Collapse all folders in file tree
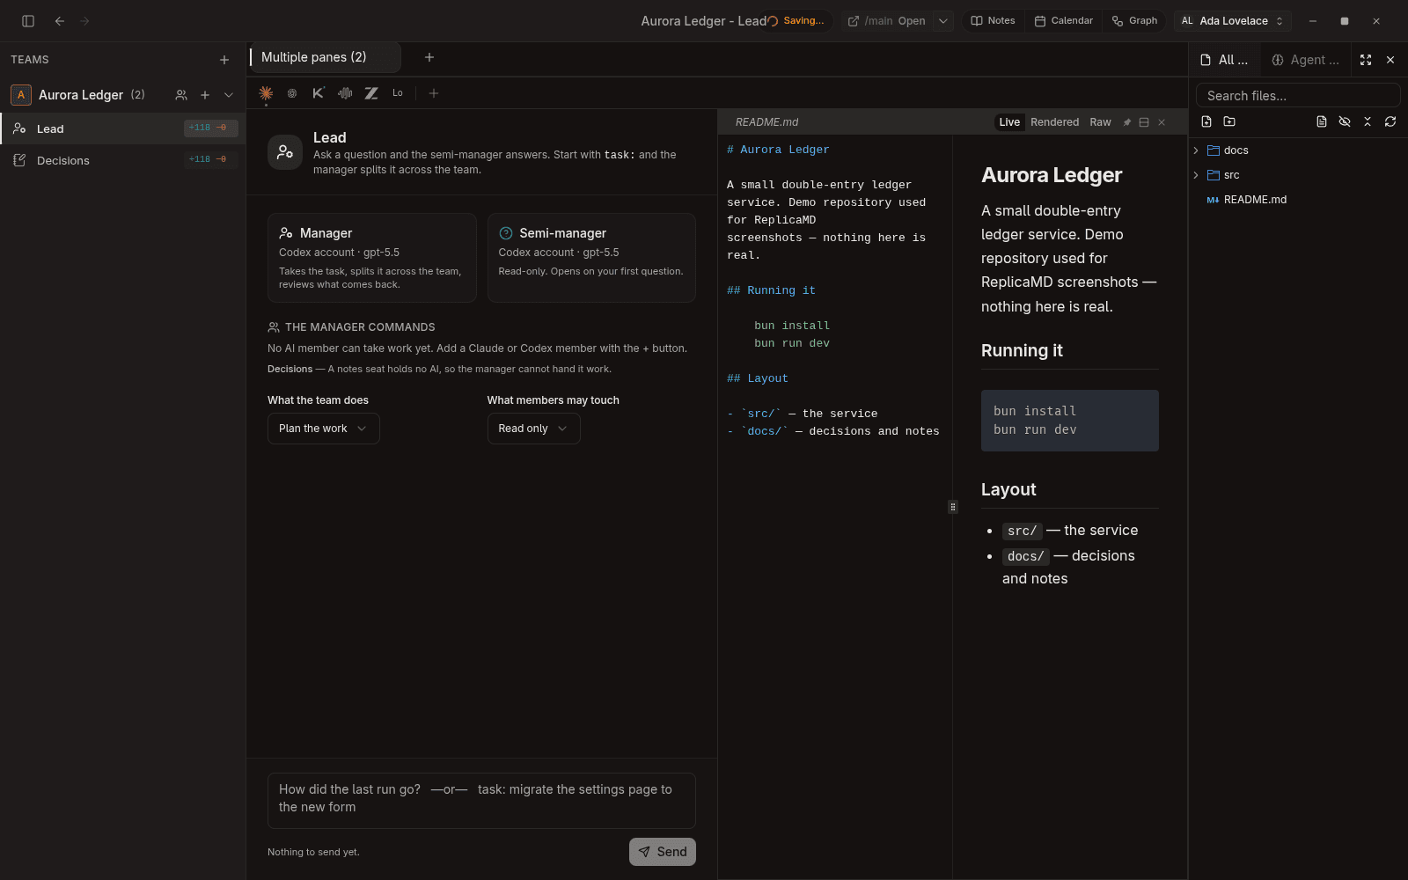 pyautogui.click(x=1368, y=121)
